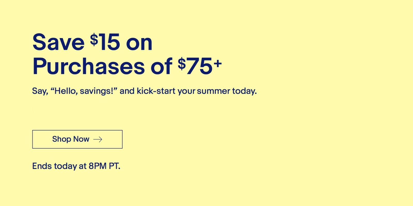Click the 'Save $15 on' headline line
The width and height of the screenshot is (413, 206).
pos(92,42)
